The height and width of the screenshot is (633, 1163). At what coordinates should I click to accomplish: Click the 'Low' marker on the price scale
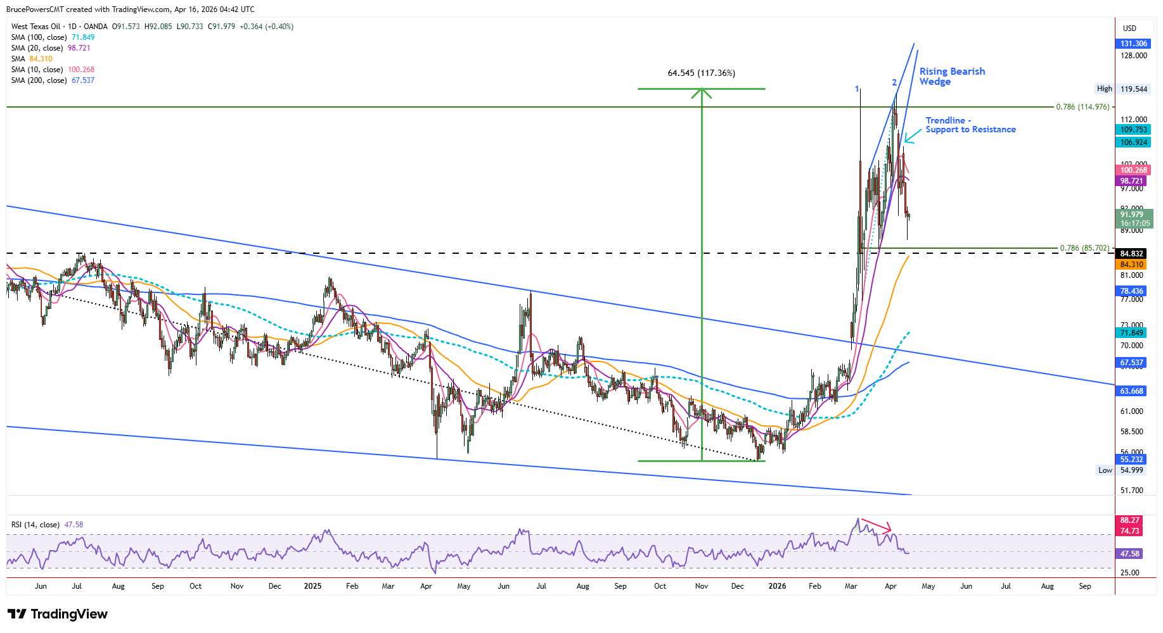tap(1105, 470)
